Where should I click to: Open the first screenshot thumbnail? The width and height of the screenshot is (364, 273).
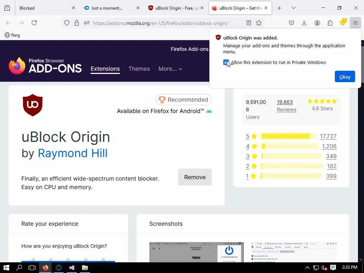[196, 252]
